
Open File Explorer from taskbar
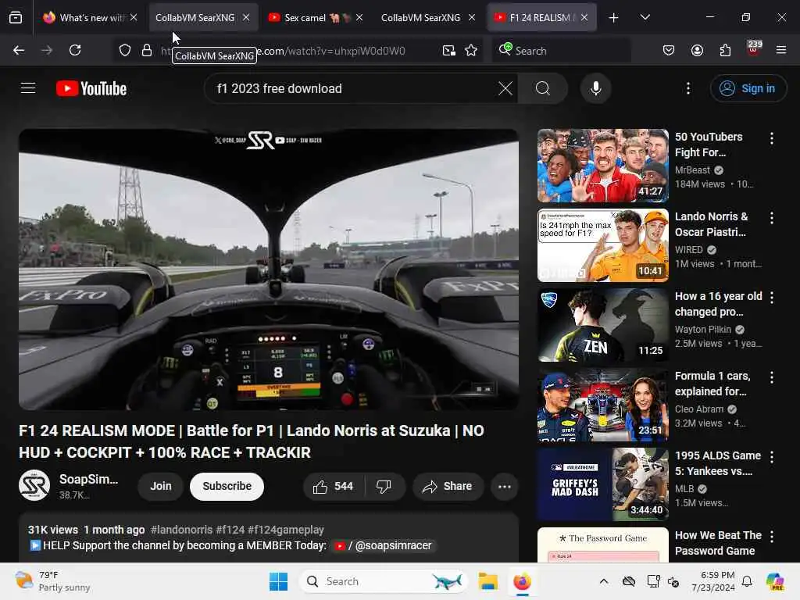coord(487,581)
